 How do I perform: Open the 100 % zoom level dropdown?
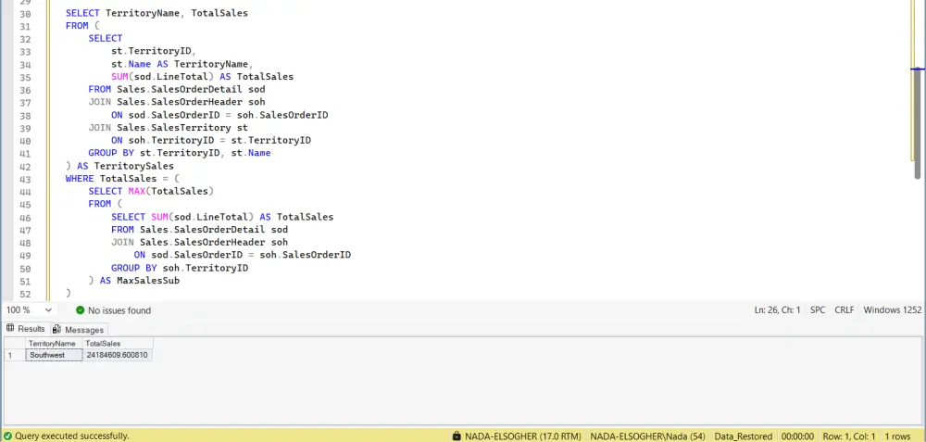pos(29,310)
